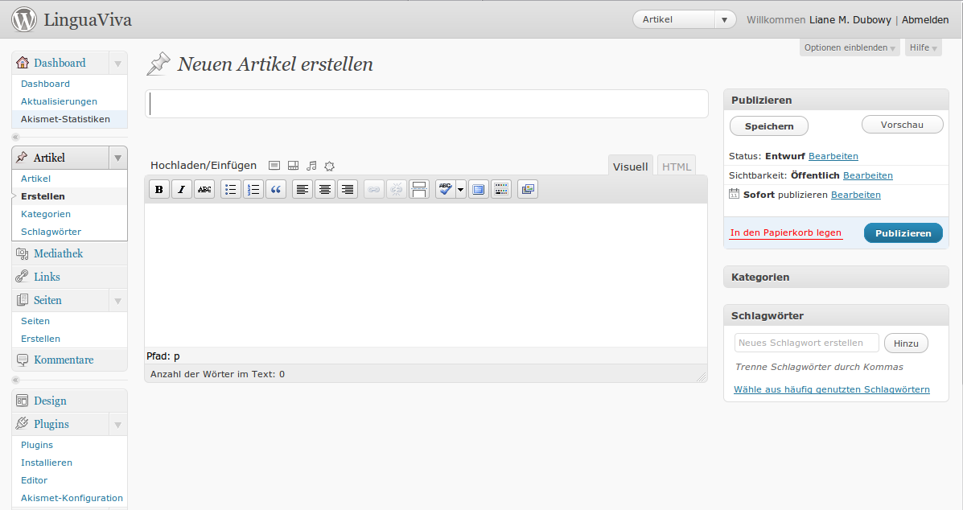This screenshot has height=510, width=963.
Task: Open the spellcheck language dropdown arrow
Action: pos(461,190)
